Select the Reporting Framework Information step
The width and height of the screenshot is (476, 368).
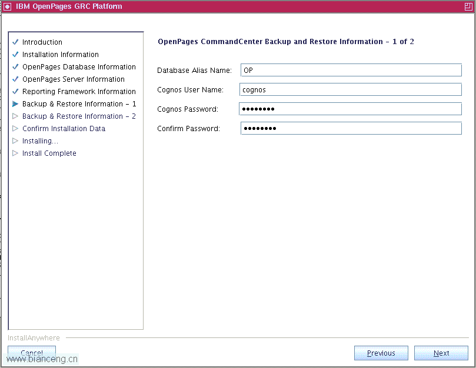pyautogui.click(x=79, y=92)
